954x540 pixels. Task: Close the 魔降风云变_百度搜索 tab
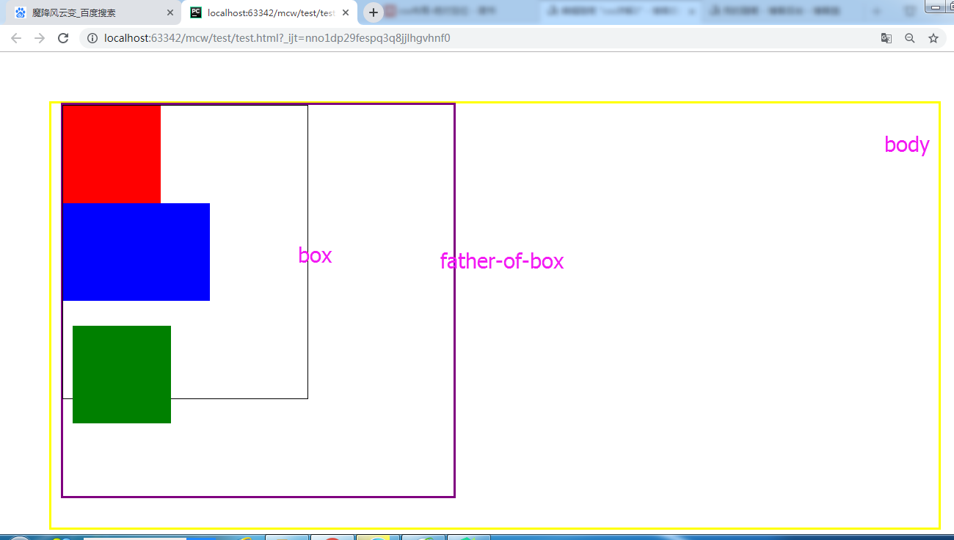point(170,13)
